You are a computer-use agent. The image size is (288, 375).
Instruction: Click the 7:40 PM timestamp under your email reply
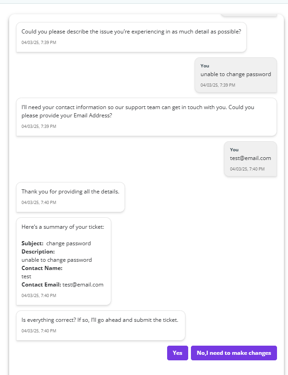[x=247, y=169]
